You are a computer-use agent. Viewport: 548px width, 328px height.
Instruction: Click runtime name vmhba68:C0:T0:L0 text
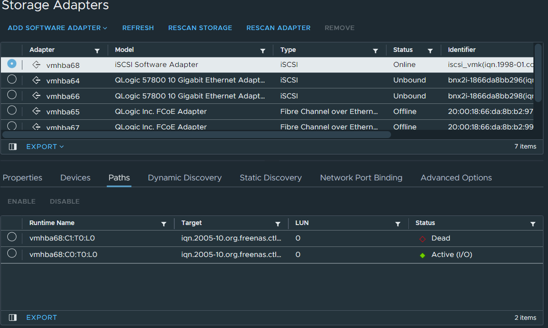point(63,255)
